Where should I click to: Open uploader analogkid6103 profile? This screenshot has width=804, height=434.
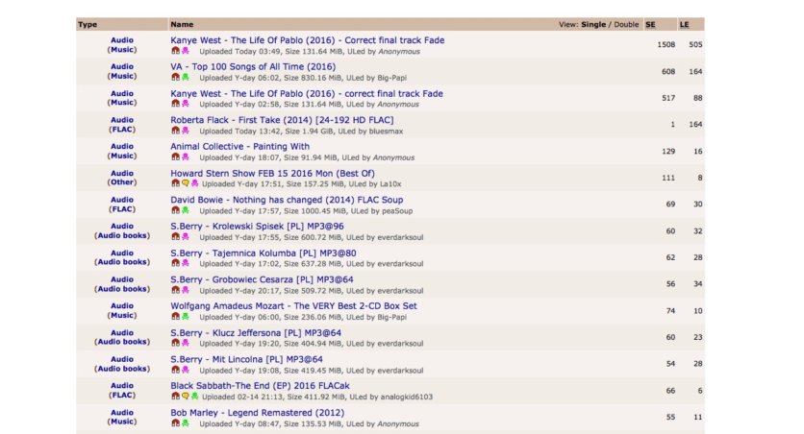[x=407, y=397]
